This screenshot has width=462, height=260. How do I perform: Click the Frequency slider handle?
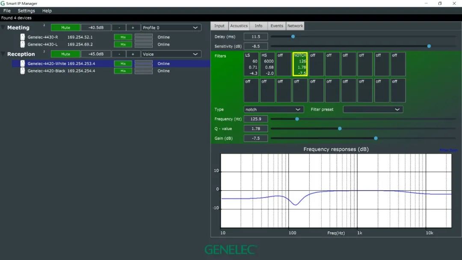tap(297, 119)
